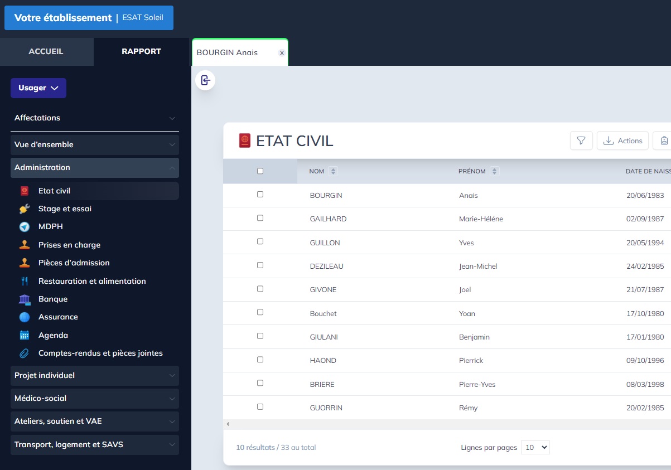
Task: Click the Jean-Michel first name cell
Action: tap(478, 267)
